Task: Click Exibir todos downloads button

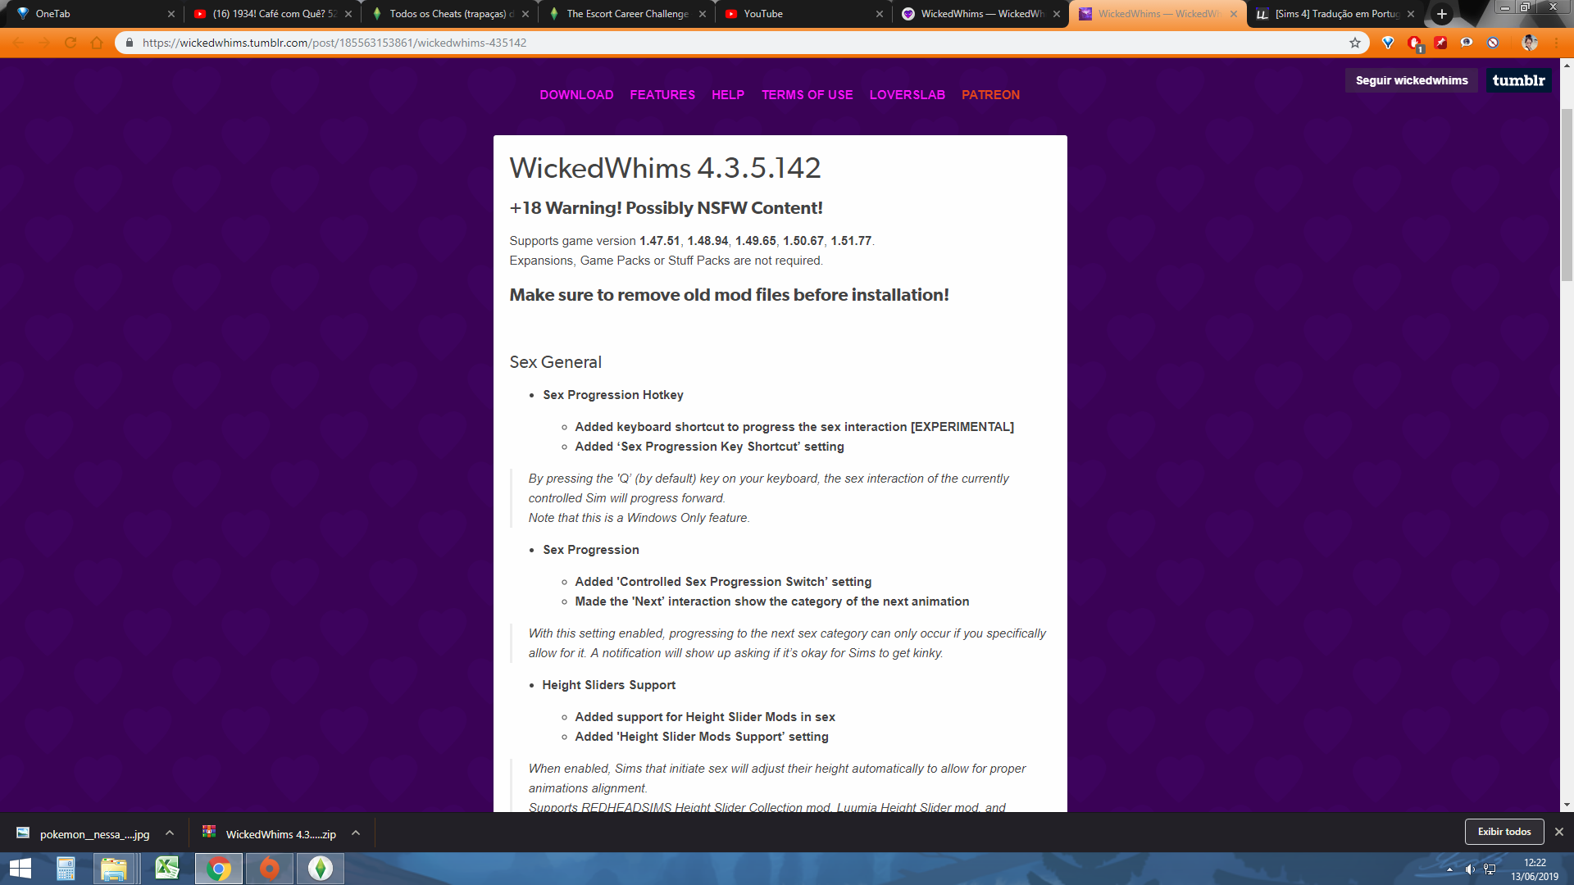Action: click(x=1504, y=832)
